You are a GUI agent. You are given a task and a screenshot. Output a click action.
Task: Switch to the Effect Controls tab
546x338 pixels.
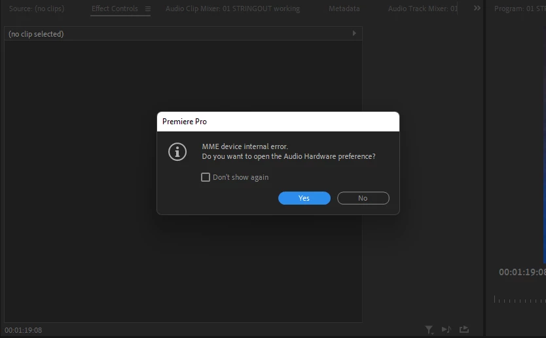tap(115, 8)
